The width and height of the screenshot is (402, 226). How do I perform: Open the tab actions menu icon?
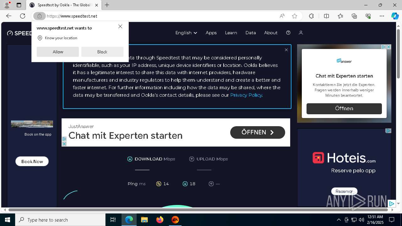(19, 5)
